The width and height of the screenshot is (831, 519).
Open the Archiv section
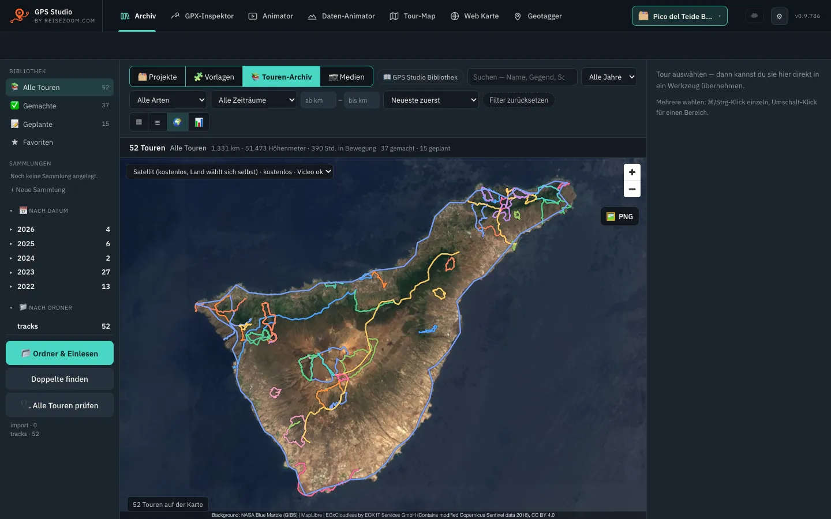138,16
